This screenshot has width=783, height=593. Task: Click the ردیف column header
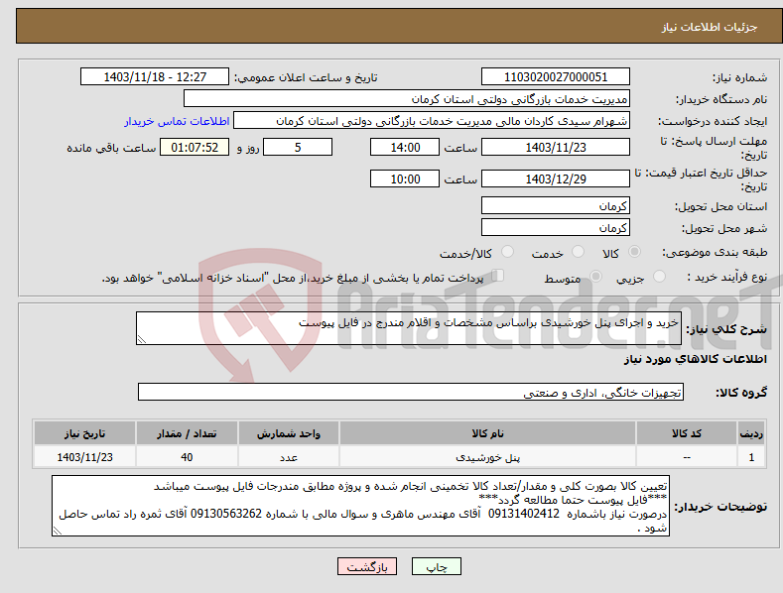point(751,433)
